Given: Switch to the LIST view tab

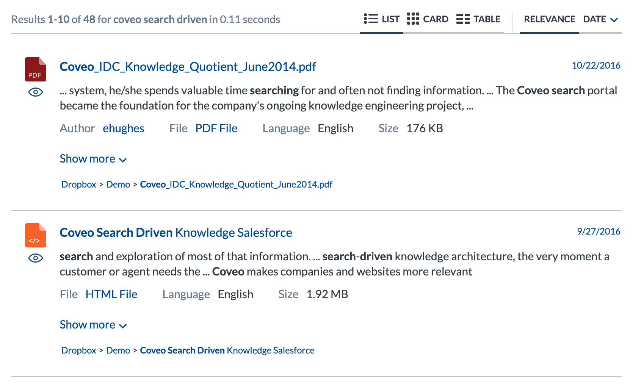Looking at the screenshot, I should pyautogui.click(x=381, y=19).
